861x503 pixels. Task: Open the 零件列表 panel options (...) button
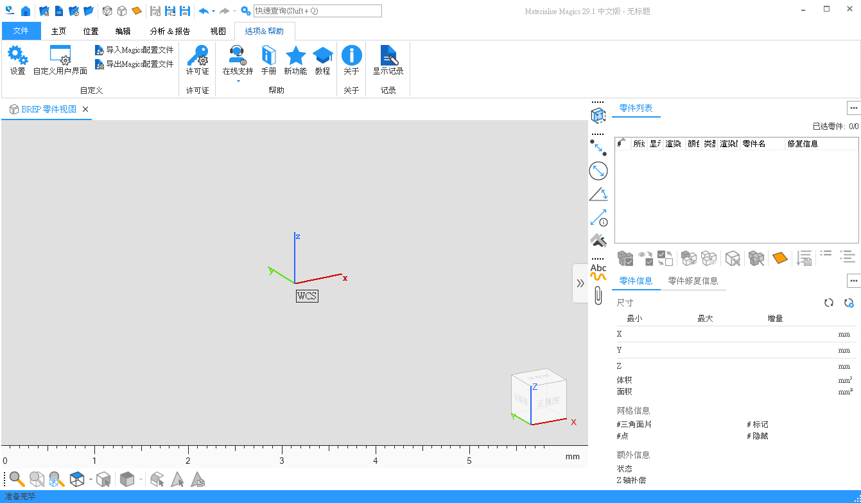pos(853,108)
